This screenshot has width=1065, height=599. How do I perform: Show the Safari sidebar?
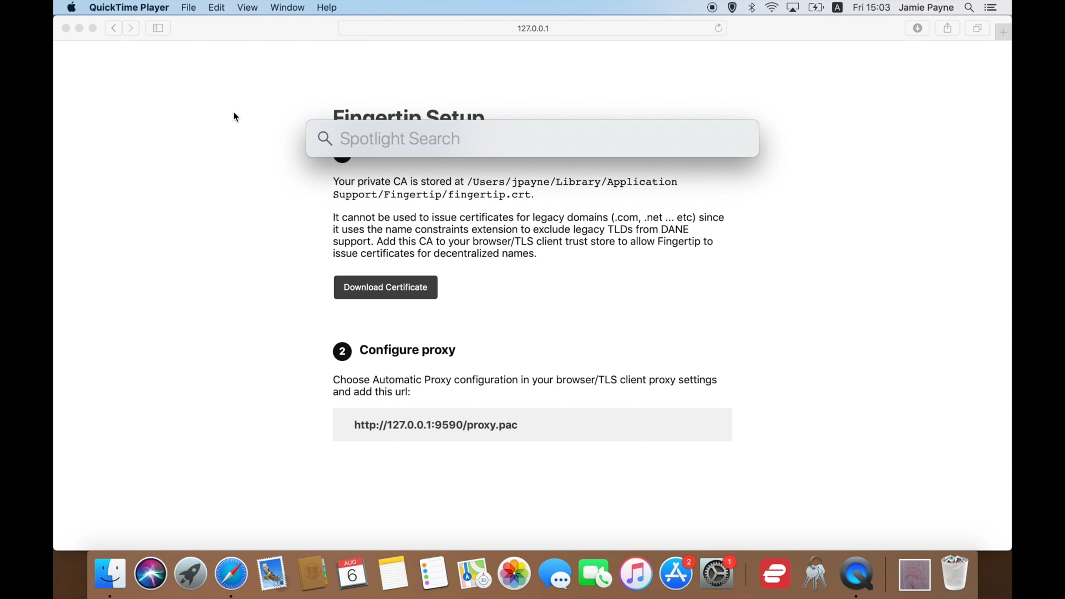pyautogui.click(x=158, y=28)
